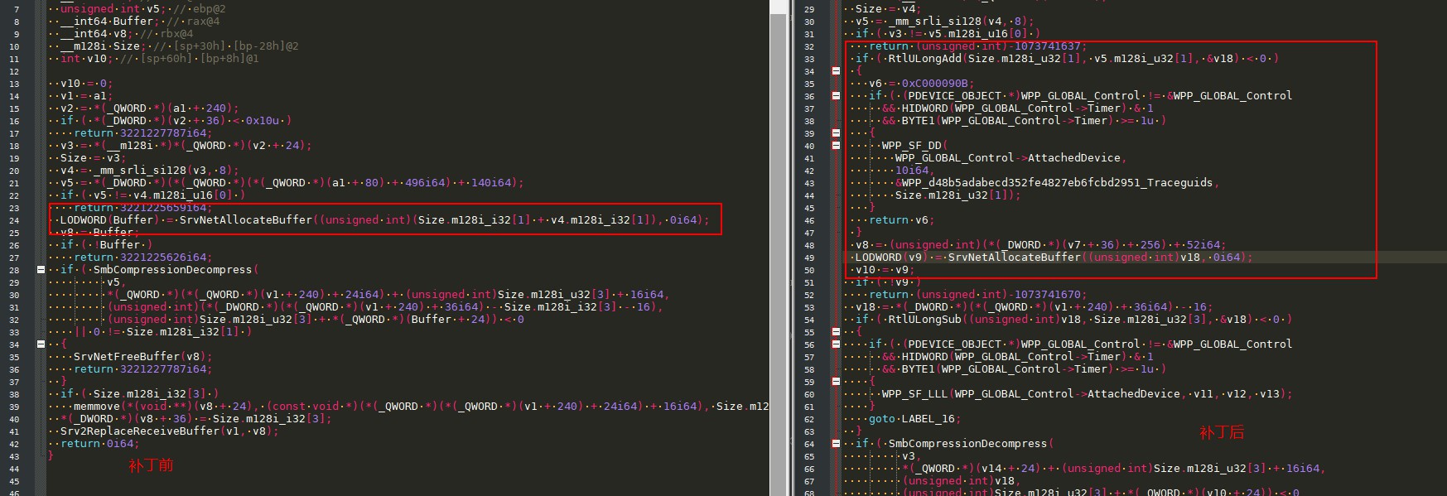Click 'Size.m128i_u32[1]);' argument line

pos(957,195)
